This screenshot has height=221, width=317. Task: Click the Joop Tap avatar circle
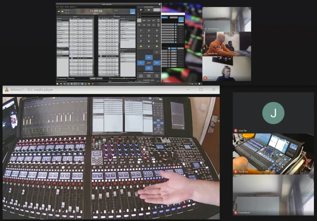[273, 113]
